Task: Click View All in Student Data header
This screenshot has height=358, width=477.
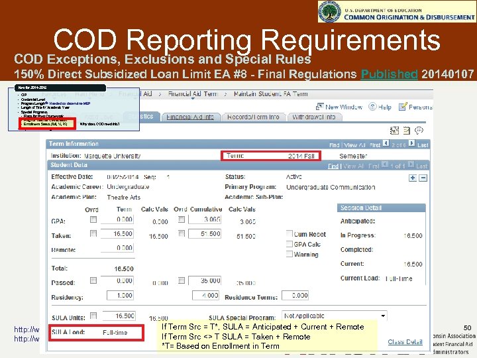Action: pyautogui.click(x=353, y=166)
